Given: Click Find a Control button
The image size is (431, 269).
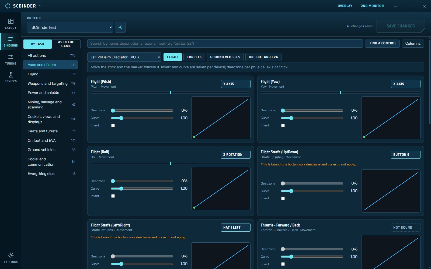Looking at the screenshot, I should [383, 43].
